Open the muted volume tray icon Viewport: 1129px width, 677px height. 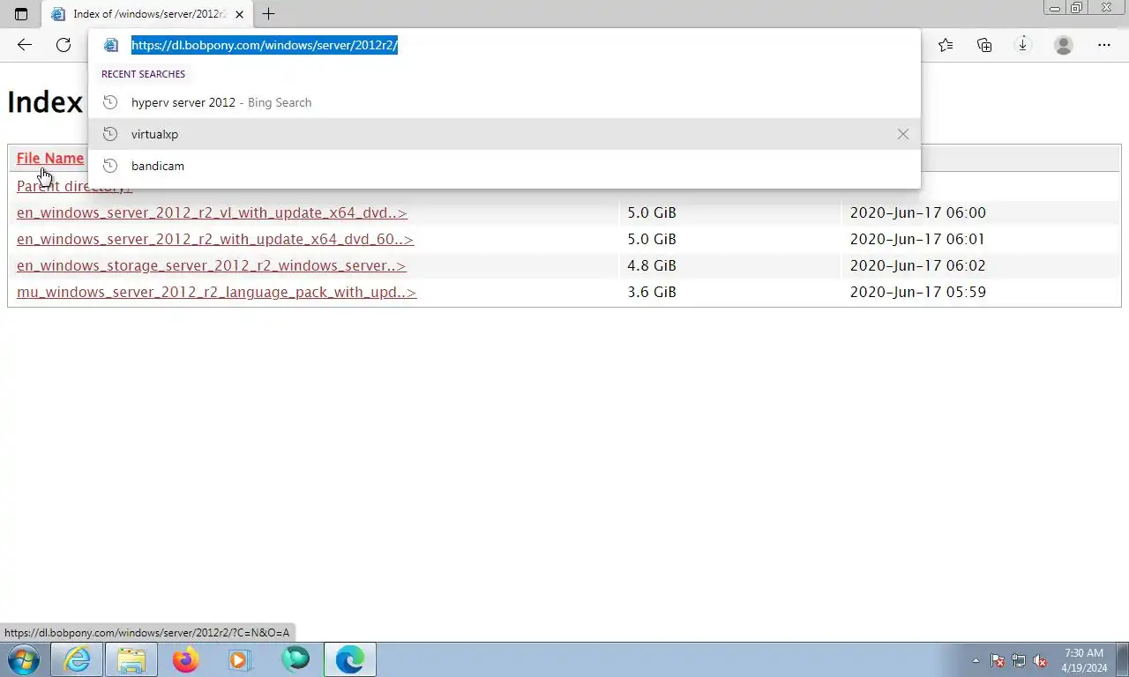point(1040,660)
